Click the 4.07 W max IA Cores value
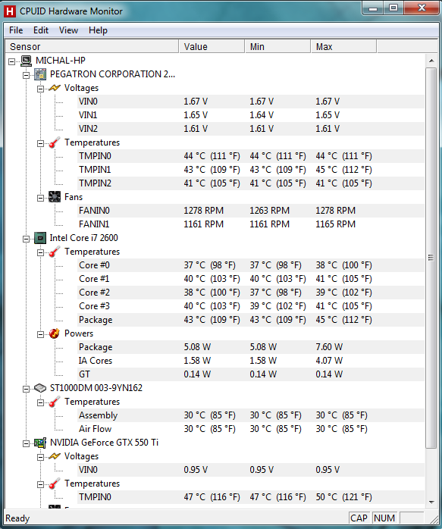This screenshot has height=529, width=442. click(329, 361)
